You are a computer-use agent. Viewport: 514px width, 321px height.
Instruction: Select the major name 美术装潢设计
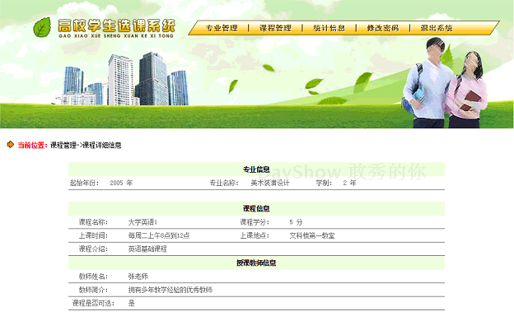[x=270, y=183]
